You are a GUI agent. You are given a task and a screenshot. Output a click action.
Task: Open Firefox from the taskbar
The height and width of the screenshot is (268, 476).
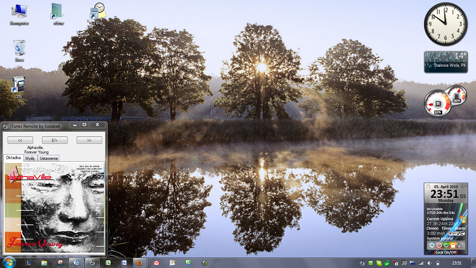(139, 263)
